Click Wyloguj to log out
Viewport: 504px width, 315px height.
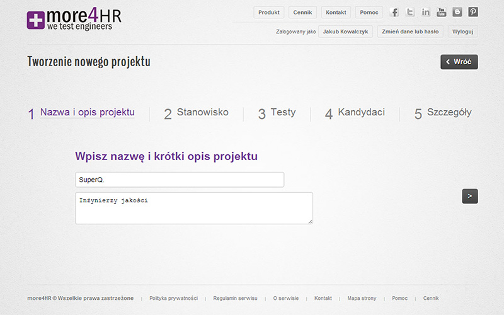click(462, 31)
